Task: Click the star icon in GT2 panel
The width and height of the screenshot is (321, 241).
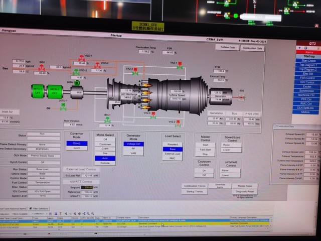Action: 318,49
